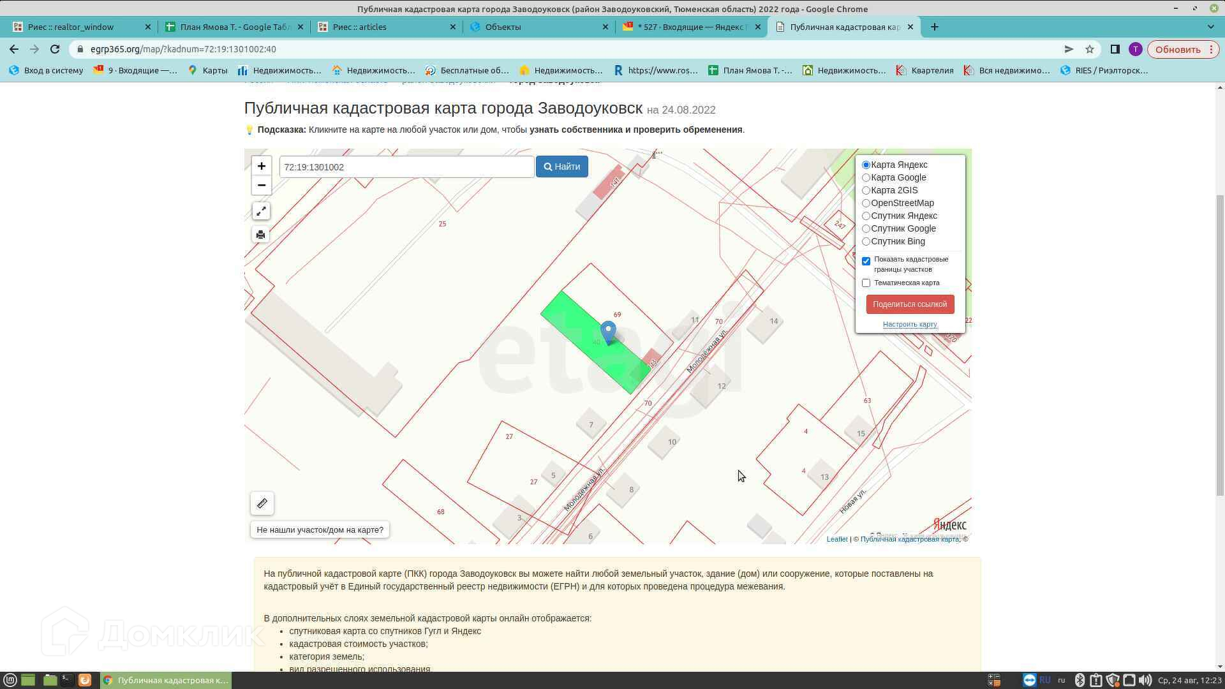The width and height of the screenshot is (1225, 689).
Task: Reload the page in Chrome
Action: 55,49
